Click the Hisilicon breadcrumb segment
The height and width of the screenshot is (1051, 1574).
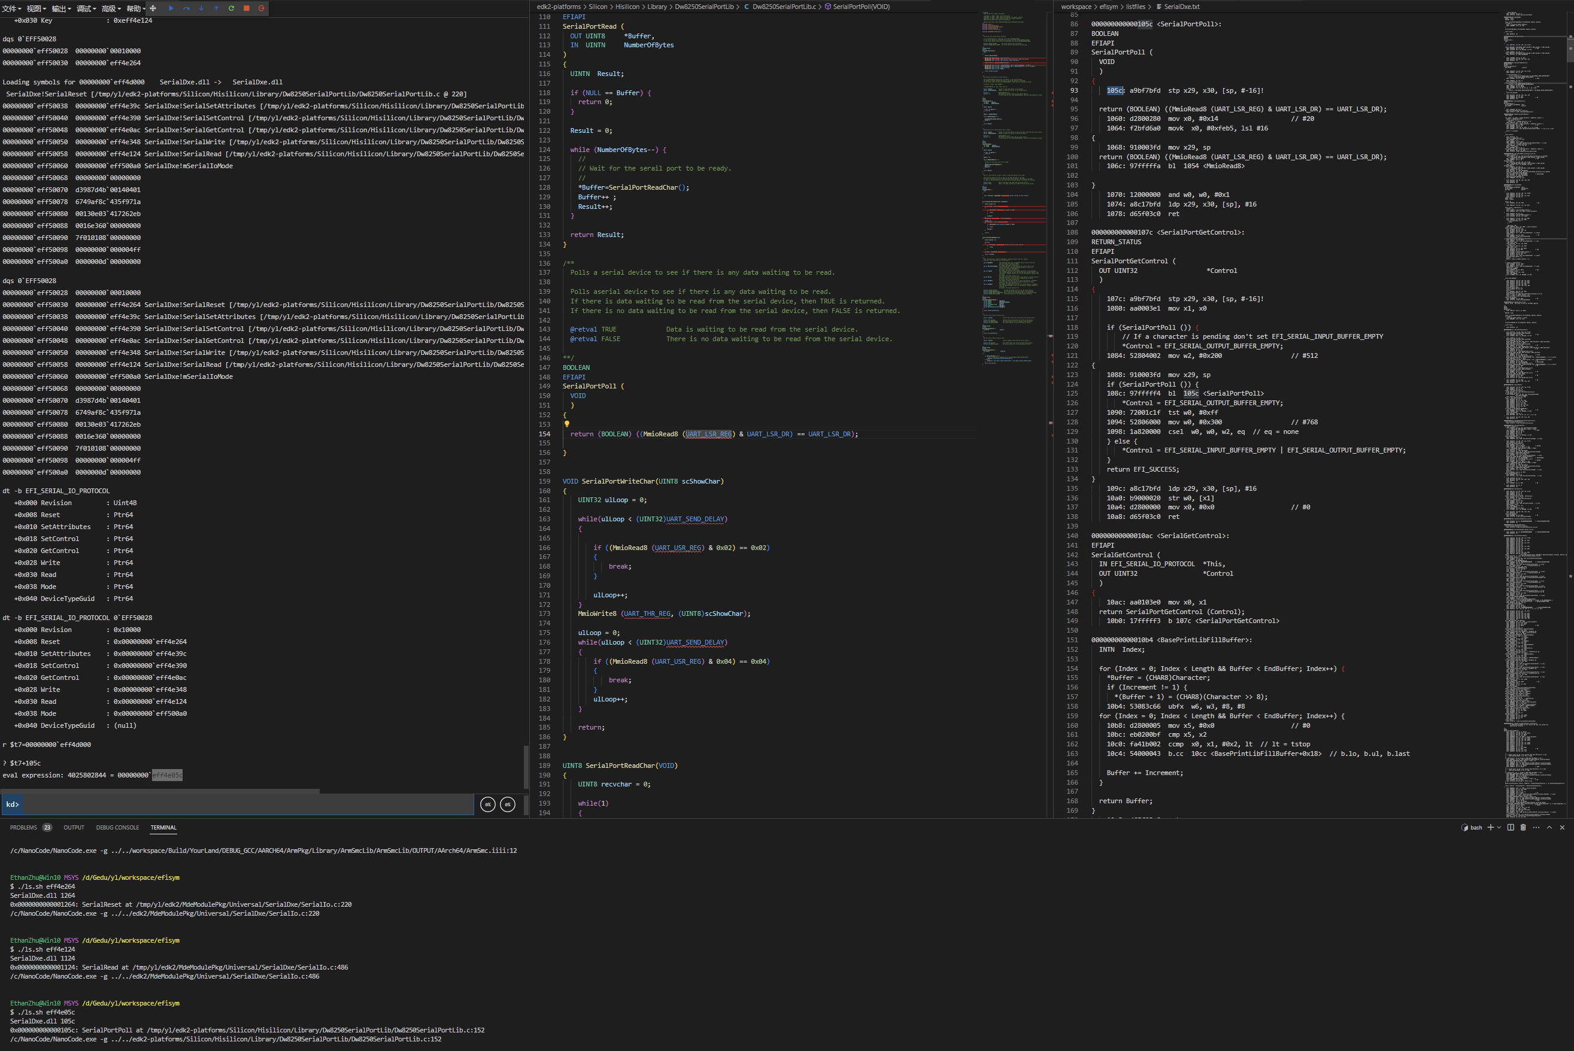(x=627, y=7)
